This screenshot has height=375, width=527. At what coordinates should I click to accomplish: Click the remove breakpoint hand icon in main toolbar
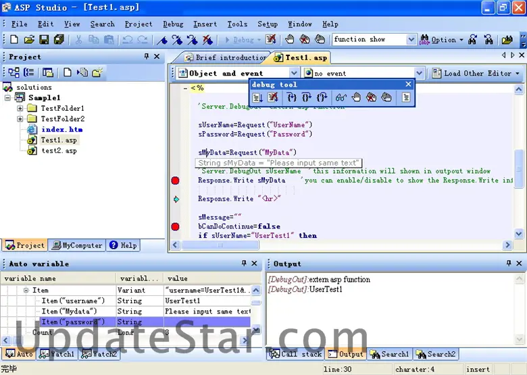pyautogui.click(x=305, y=40)
